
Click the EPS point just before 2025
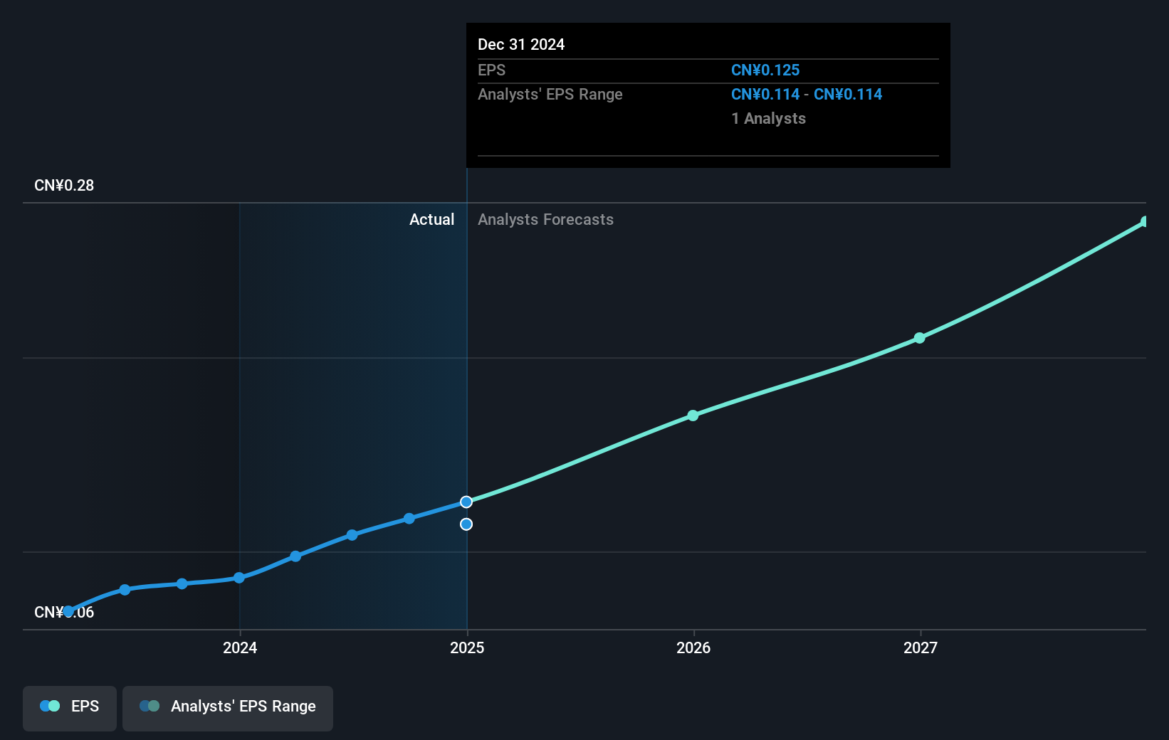tap(409, 519)
